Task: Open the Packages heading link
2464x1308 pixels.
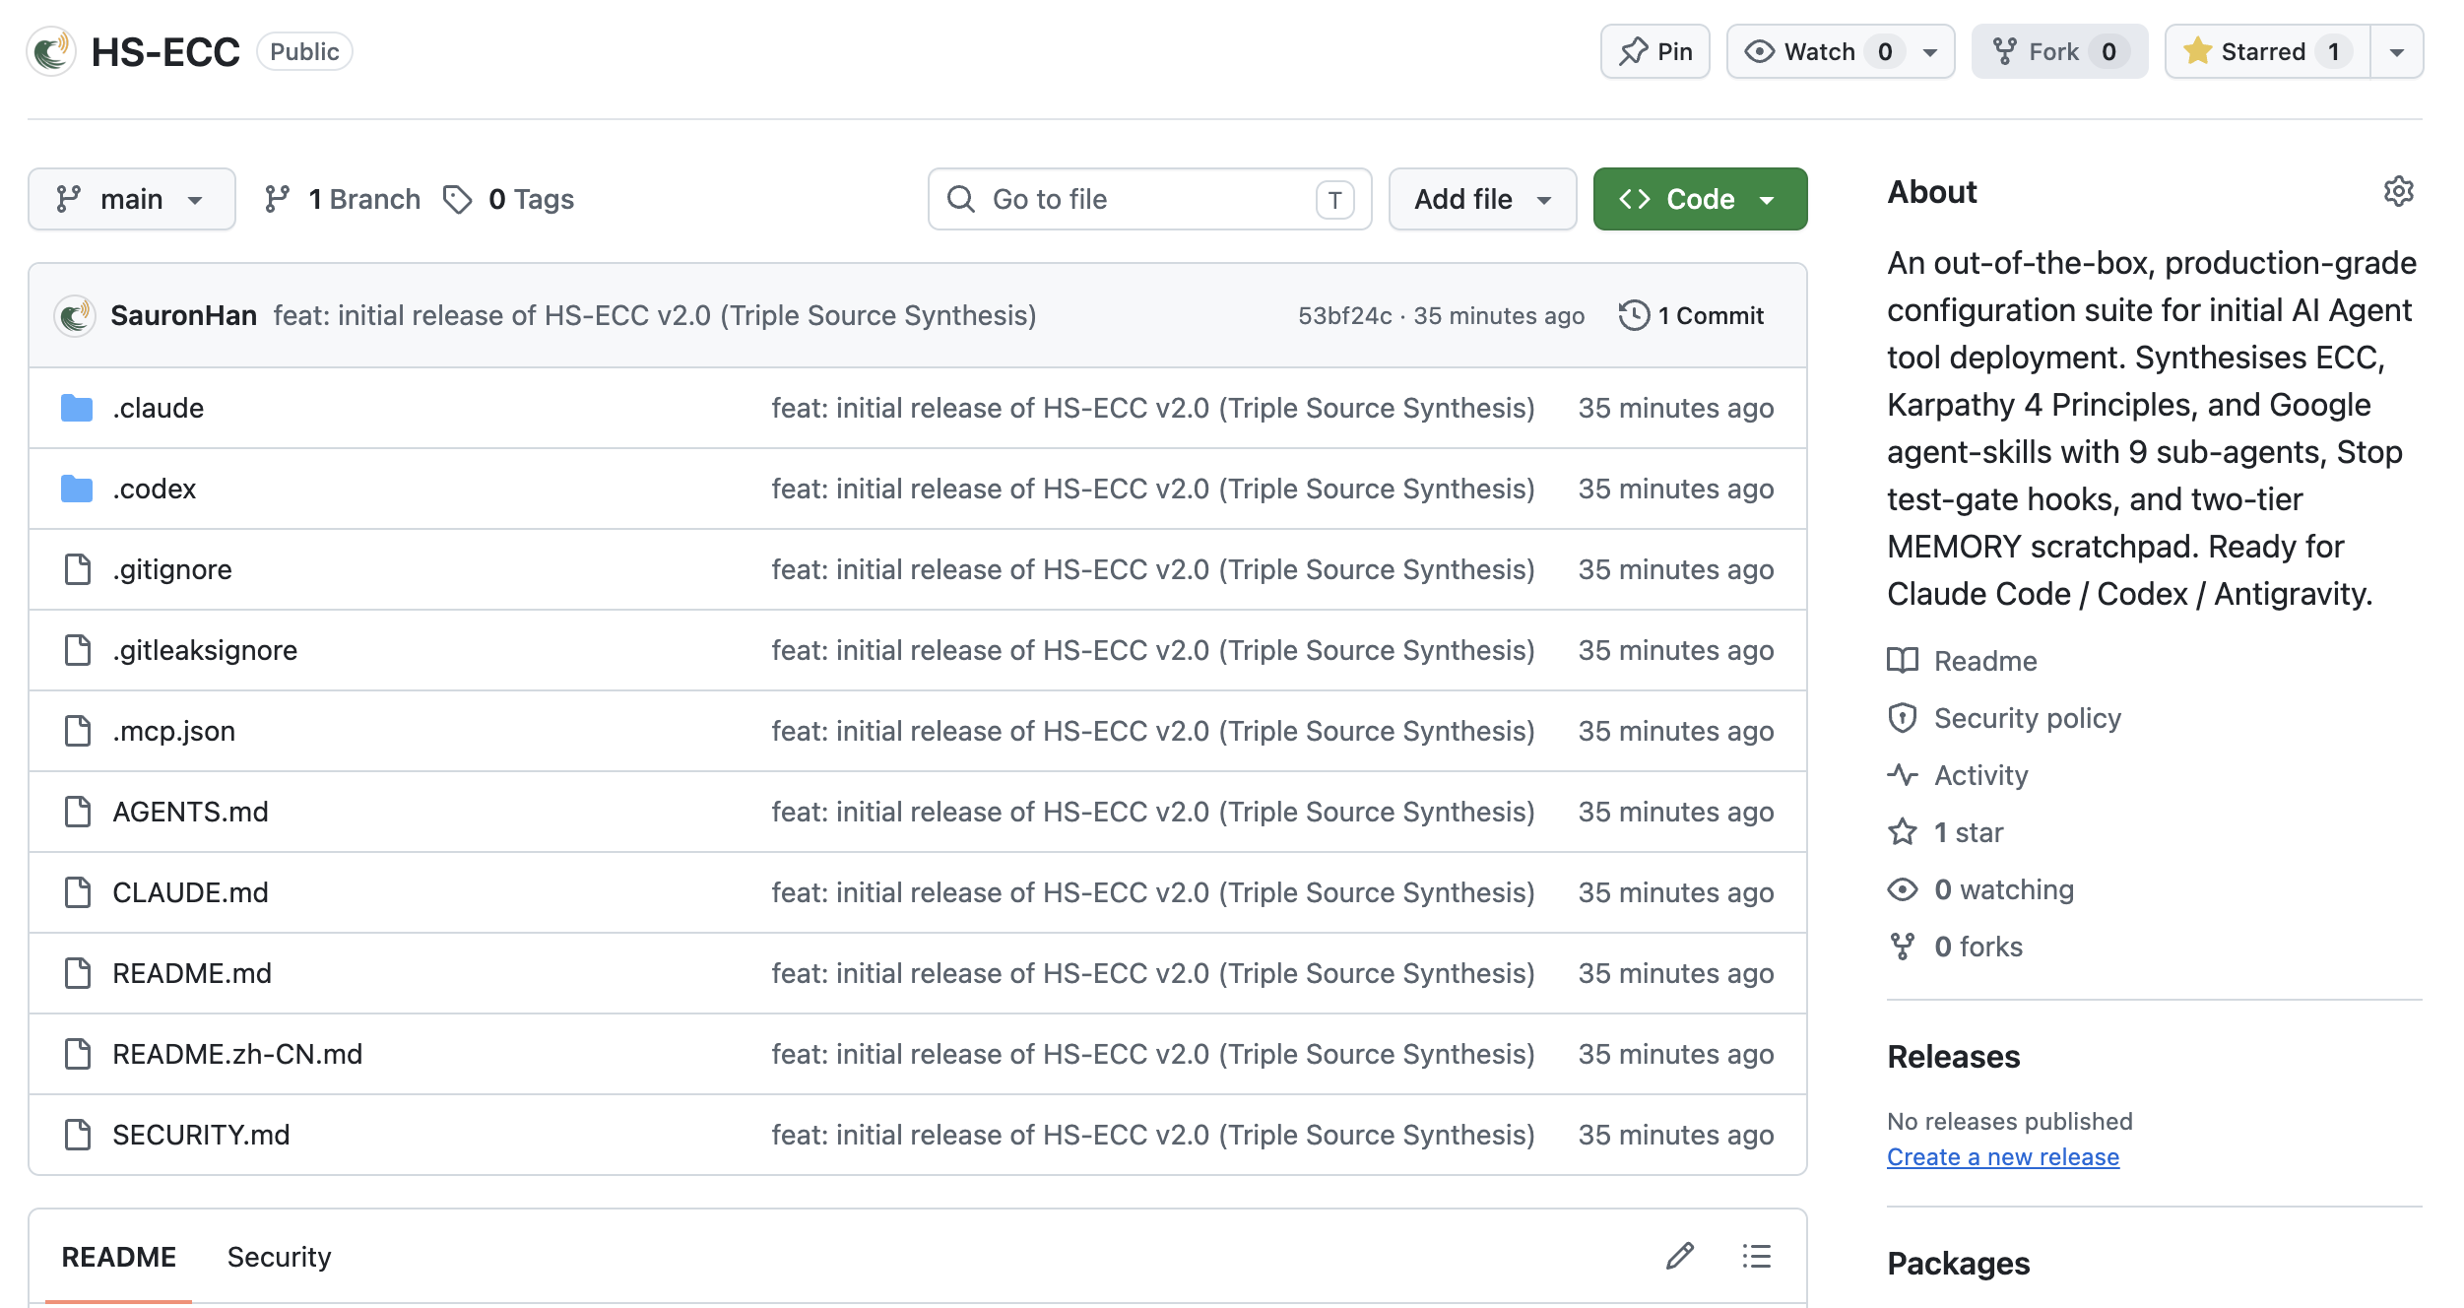Action: coord(1958,1263)
